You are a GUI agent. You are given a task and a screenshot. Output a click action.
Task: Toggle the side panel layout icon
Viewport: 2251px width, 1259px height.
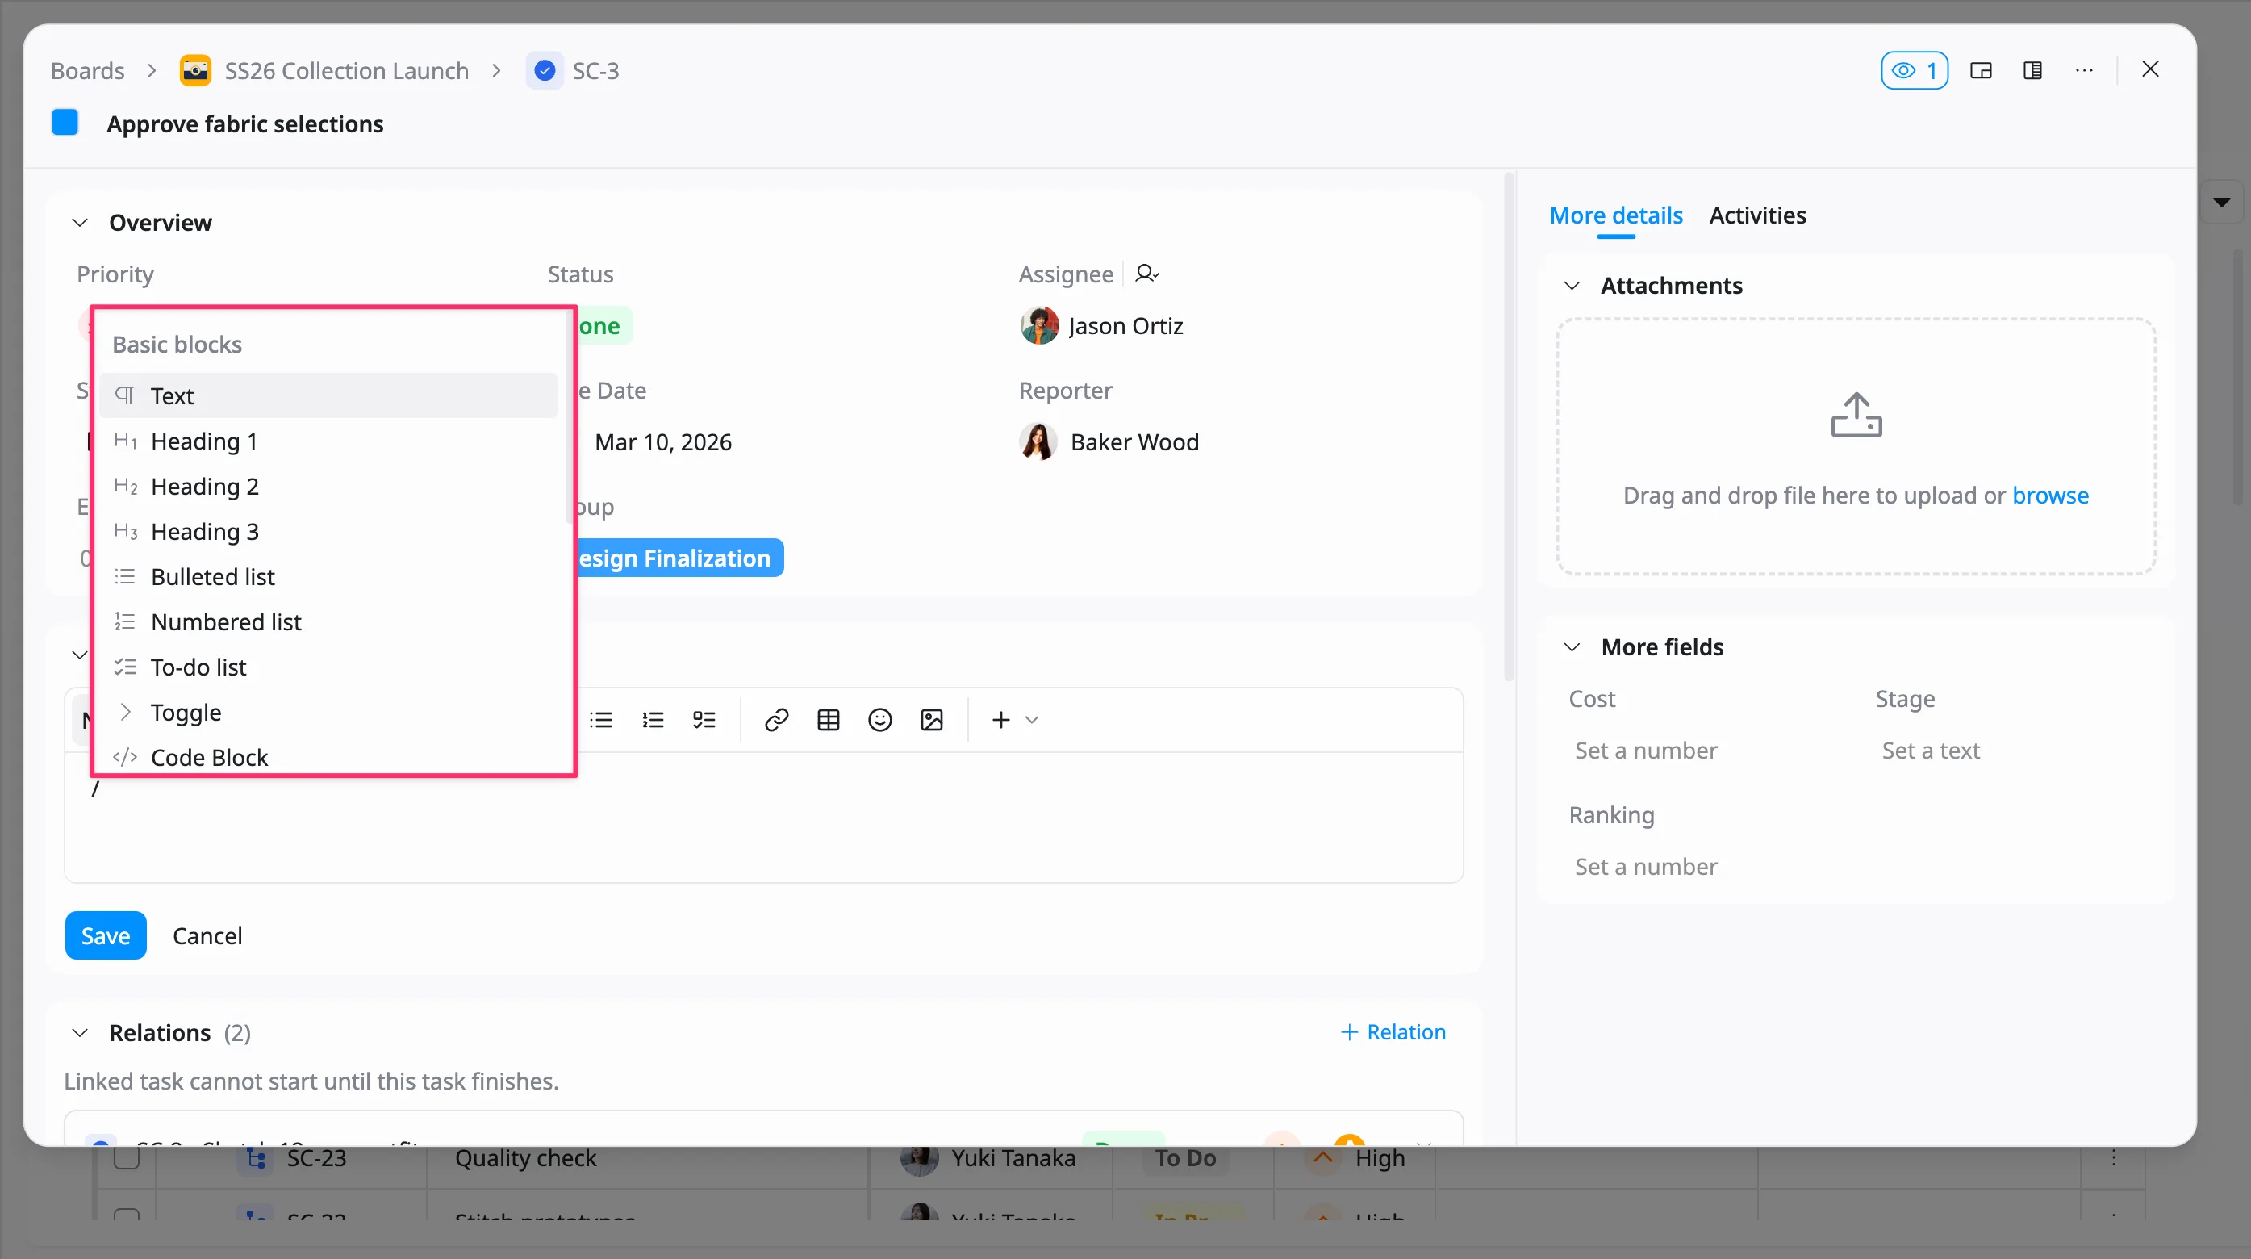point(2032,71)
